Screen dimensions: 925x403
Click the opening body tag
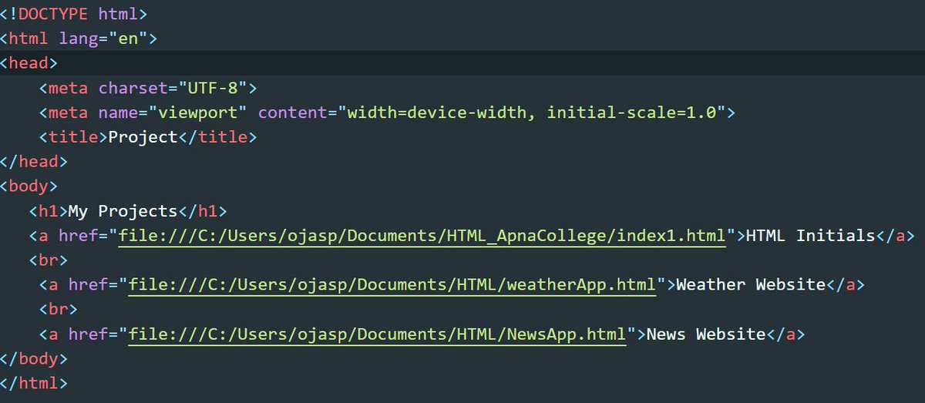click(x=29, y=186)
